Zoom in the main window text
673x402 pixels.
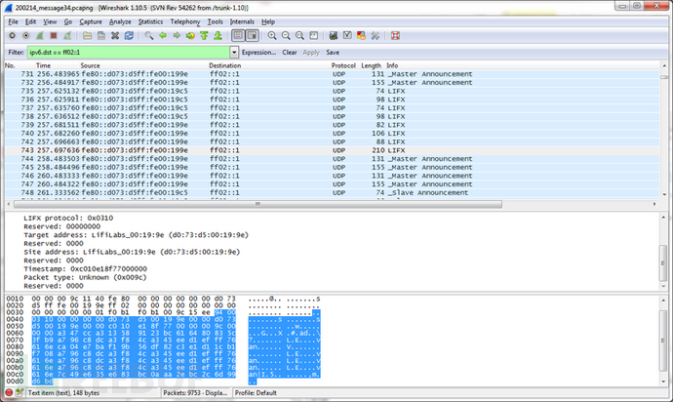point(272,36)
